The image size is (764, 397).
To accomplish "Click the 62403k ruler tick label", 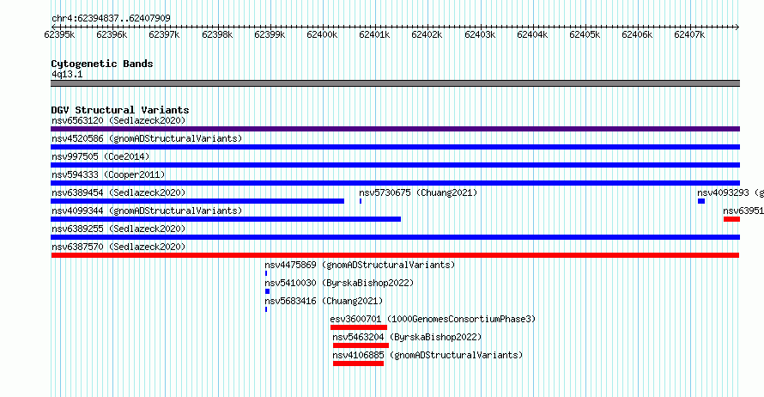I will [480, 34].
